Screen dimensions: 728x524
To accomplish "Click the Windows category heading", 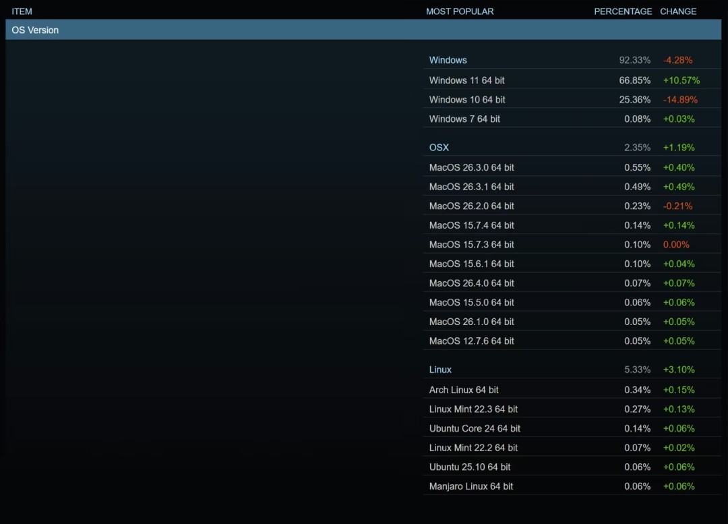I will (448, 60).
